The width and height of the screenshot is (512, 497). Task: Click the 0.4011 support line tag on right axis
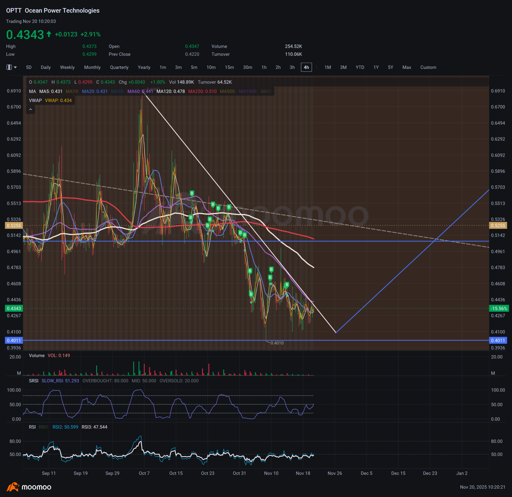[498, 340]
